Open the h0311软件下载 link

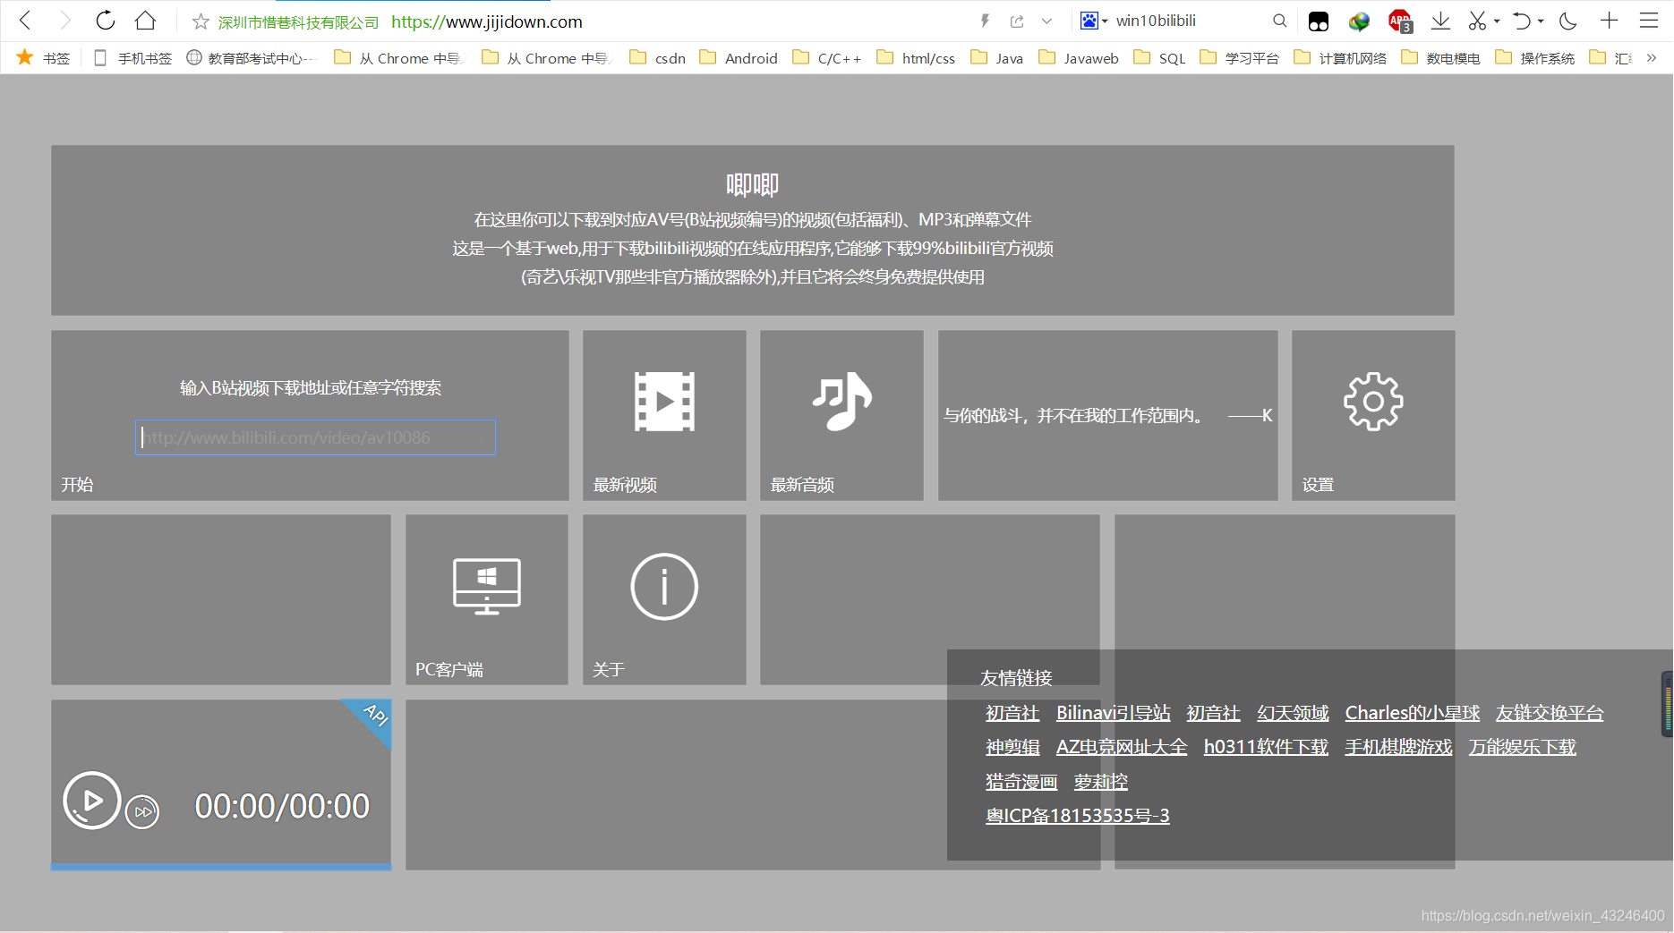(1265, 747)
